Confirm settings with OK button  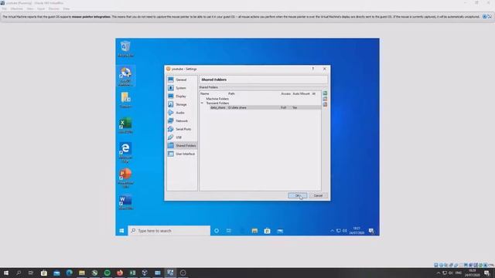click(x=297, y=195)
